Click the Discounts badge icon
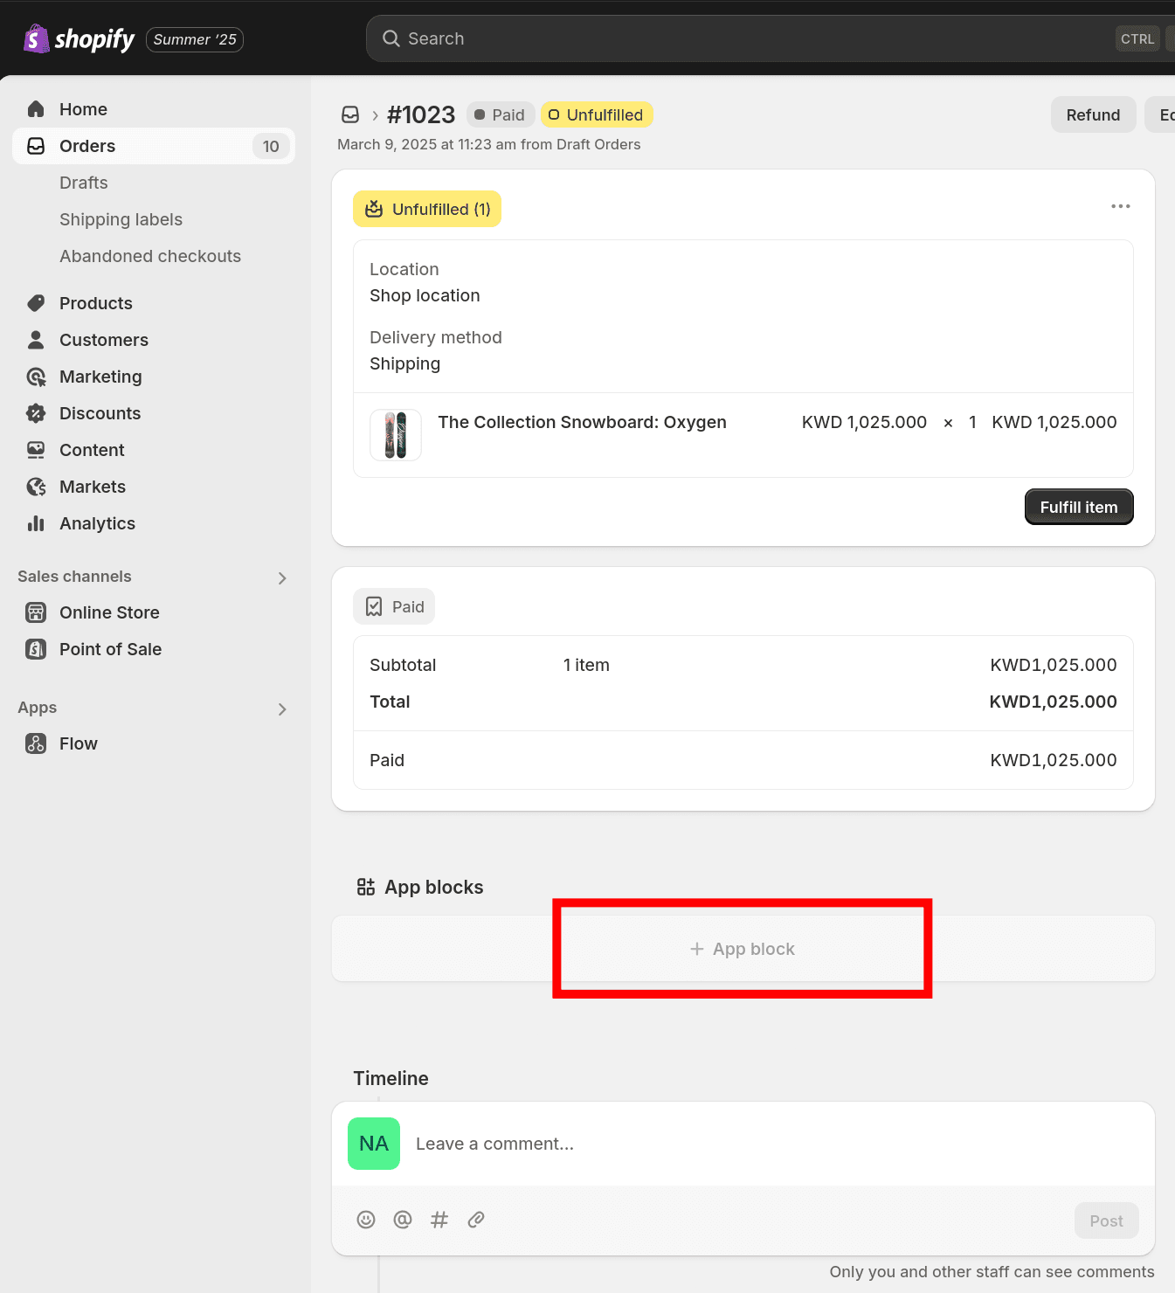The image size is (1175, 1293). tap(36, 413)
